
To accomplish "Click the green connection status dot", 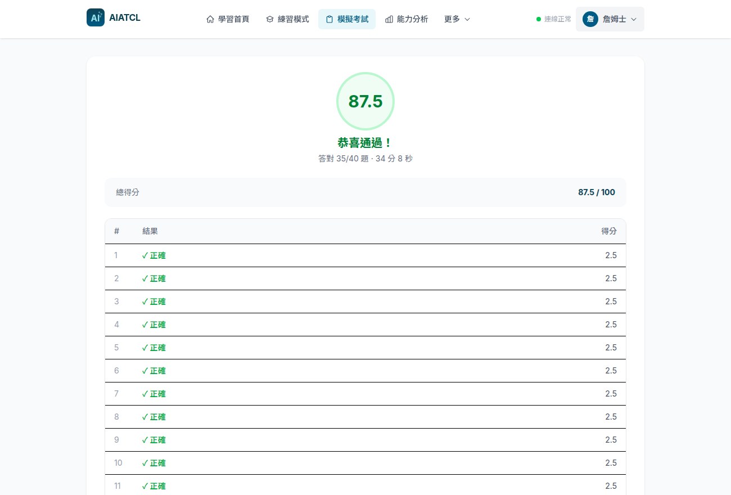I will (539, 19).
